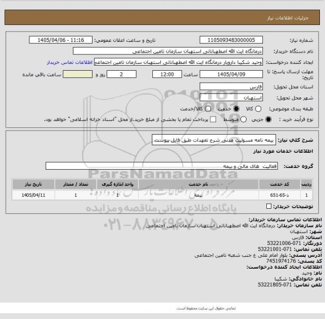Click column header تاریخ نیاز
Viewport: 325px width, 319px height.
(x=33, y=184)
